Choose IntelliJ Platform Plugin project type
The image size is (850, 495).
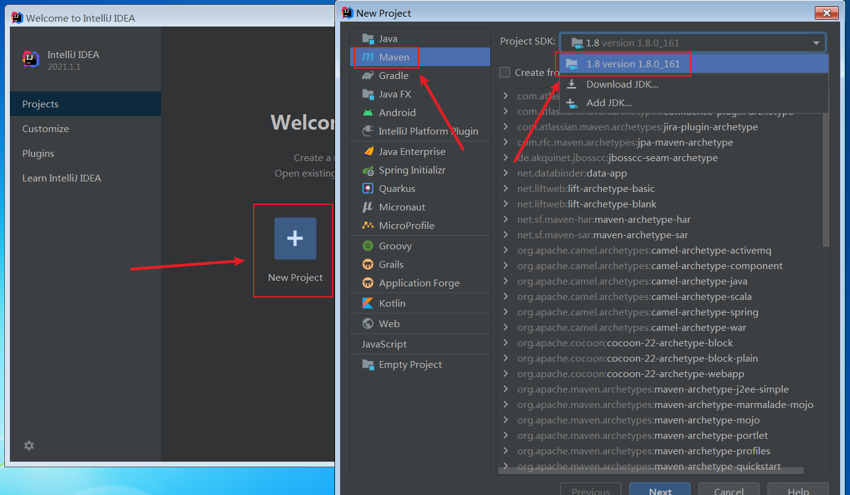[420, 131]
